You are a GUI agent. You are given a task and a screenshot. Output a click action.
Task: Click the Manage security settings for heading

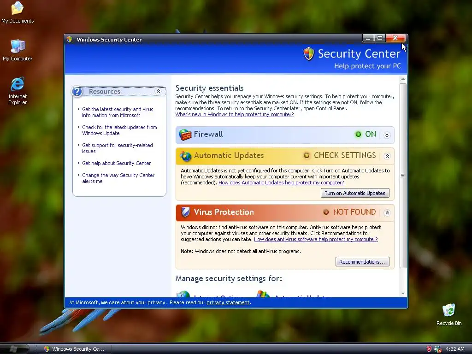229,278
